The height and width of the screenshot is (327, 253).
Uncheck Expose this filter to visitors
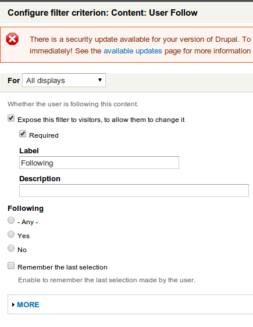pyautogui.click(x=11, y=118)
